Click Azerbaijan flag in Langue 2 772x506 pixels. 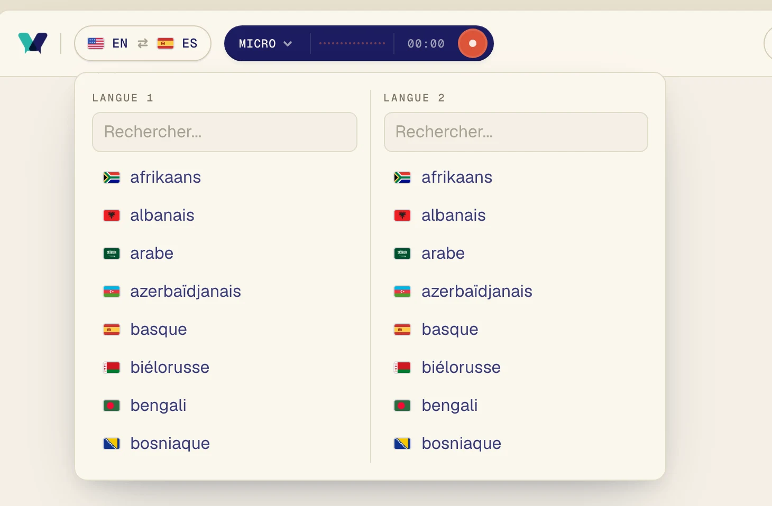[x=402, y=292]
